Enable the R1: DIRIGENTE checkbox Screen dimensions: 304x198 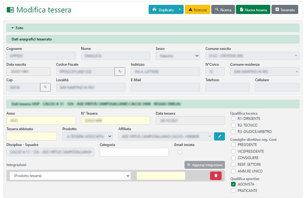233,119
